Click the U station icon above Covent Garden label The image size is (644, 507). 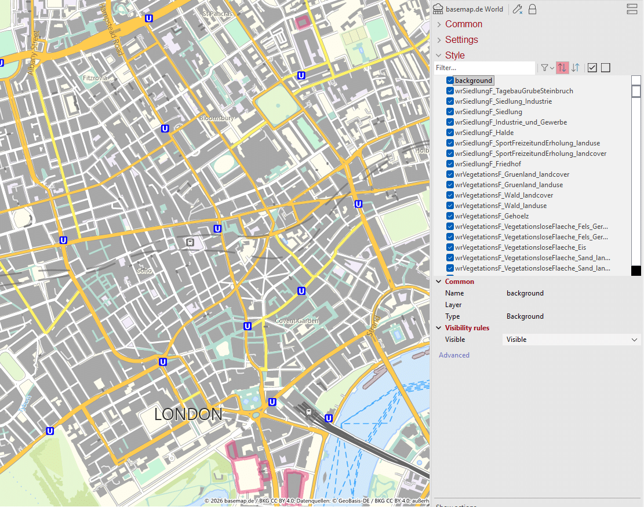coord(301,291)
